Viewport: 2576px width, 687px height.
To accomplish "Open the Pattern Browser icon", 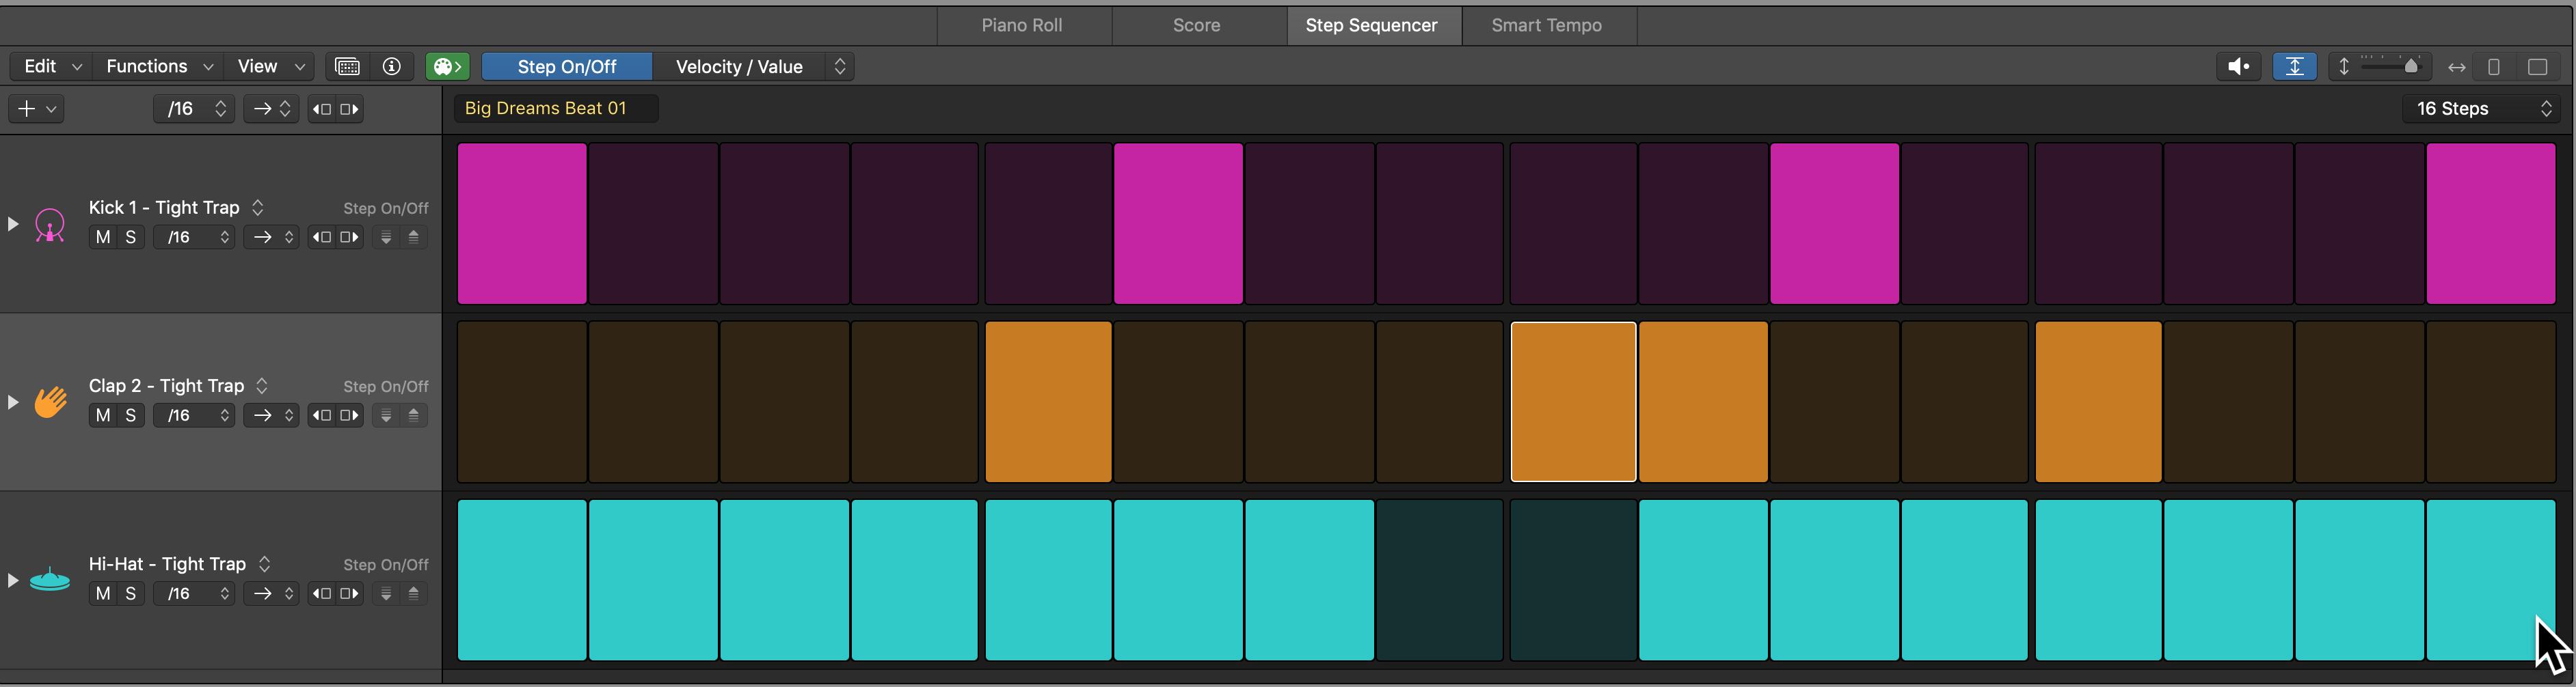I will pos(347,66).
